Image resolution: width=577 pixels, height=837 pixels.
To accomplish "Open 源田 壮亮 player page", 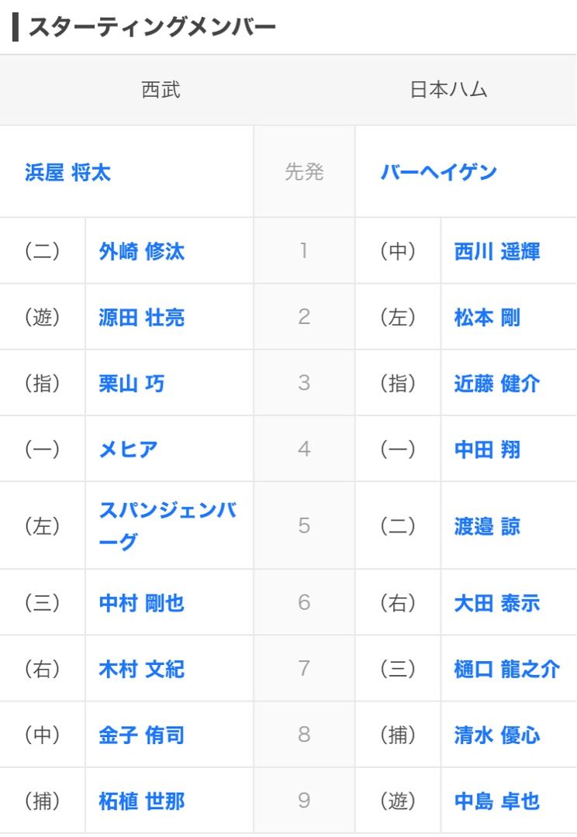I will [141, 318].
